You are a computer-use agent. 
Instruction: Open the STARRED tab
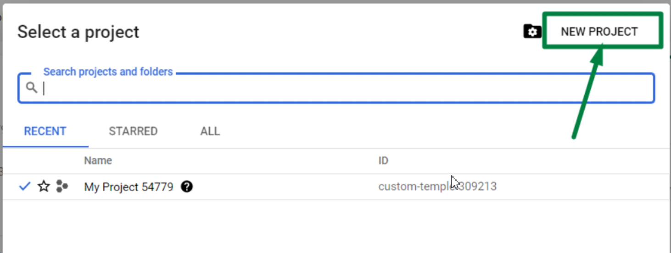(133, 131)
